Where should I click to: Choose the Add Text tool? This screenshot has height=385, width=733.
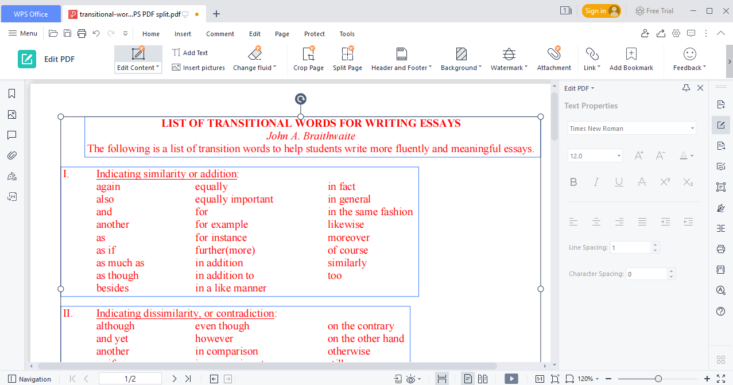click(x=190, y=53)
